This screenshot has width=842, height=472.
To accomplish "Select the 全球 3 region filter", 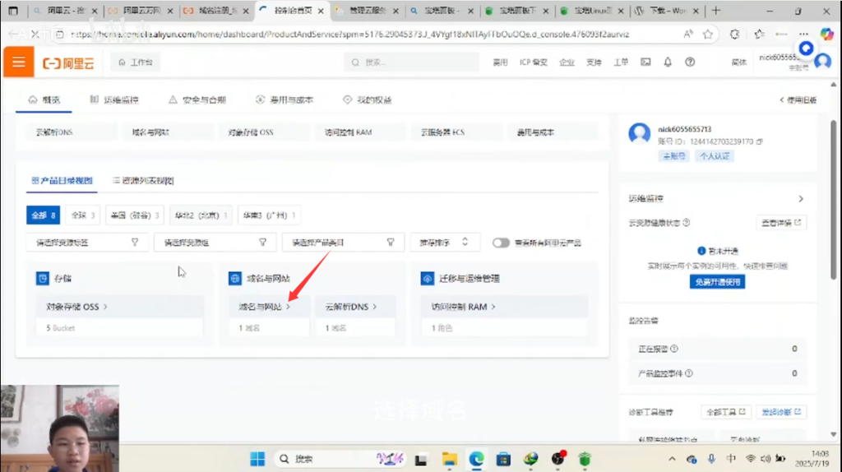I will coord(83,215).
